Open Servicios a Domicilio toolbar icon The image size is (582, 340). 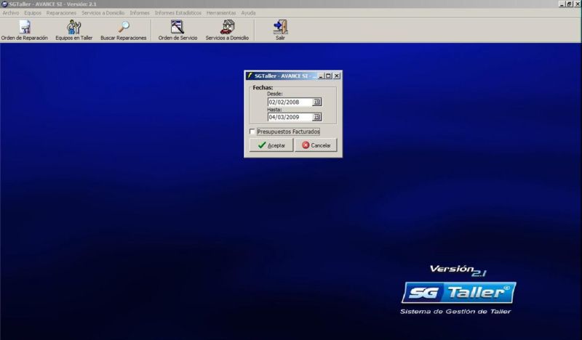(227, 30)
